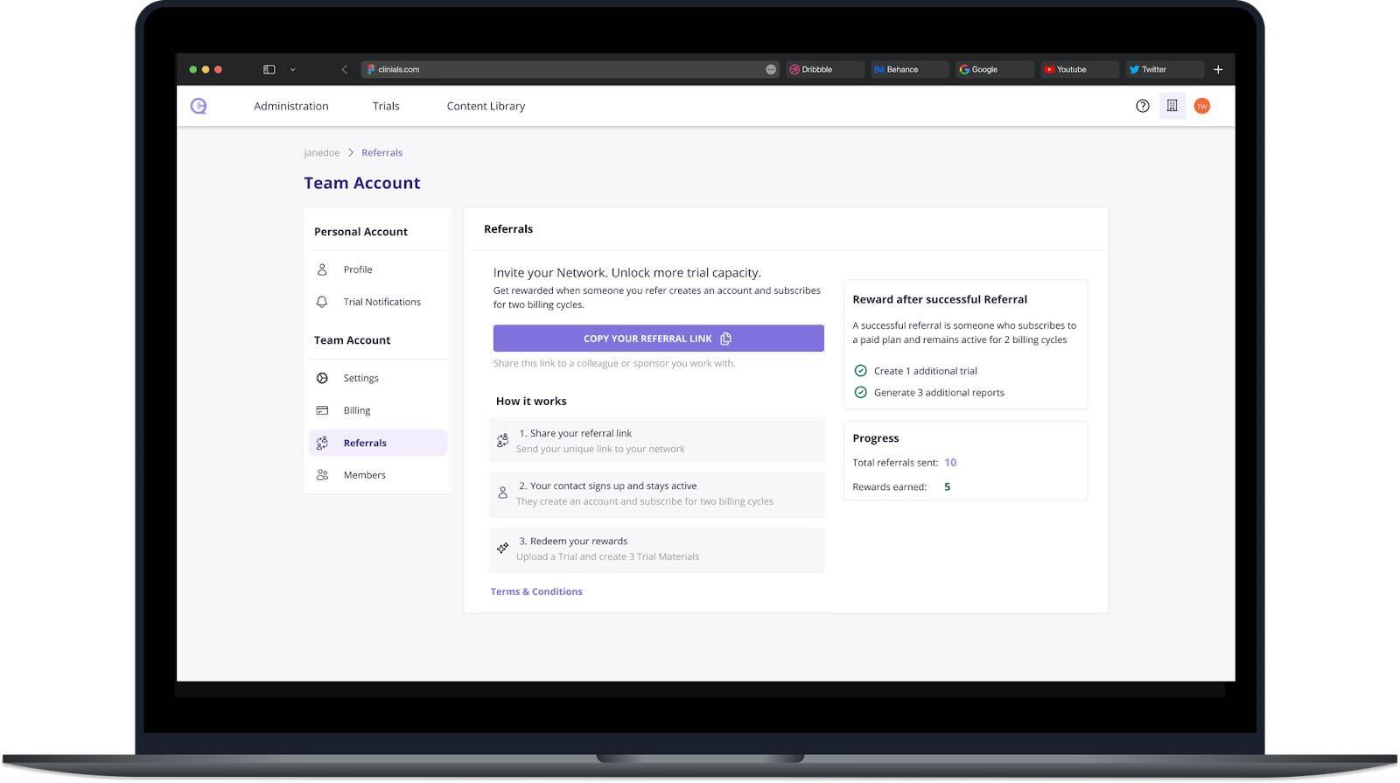Click Copy Your Referral Link button

coord(658,339)
